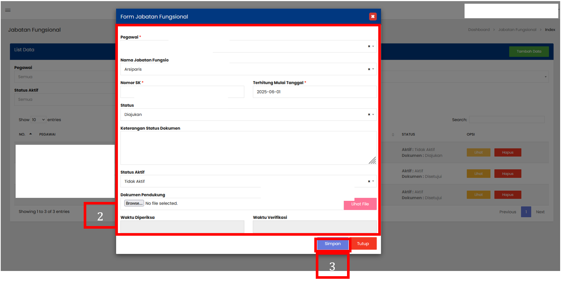Clear the Arsiparis selection with x icon
The height and width of the screenshot is (281, 562).
point(369,69)
